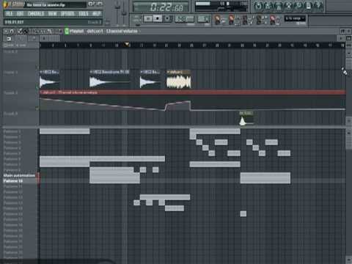This screenshot has width=352, height=264.
Task: Select the small audio clip on Track 5
Action: [246, 119]
